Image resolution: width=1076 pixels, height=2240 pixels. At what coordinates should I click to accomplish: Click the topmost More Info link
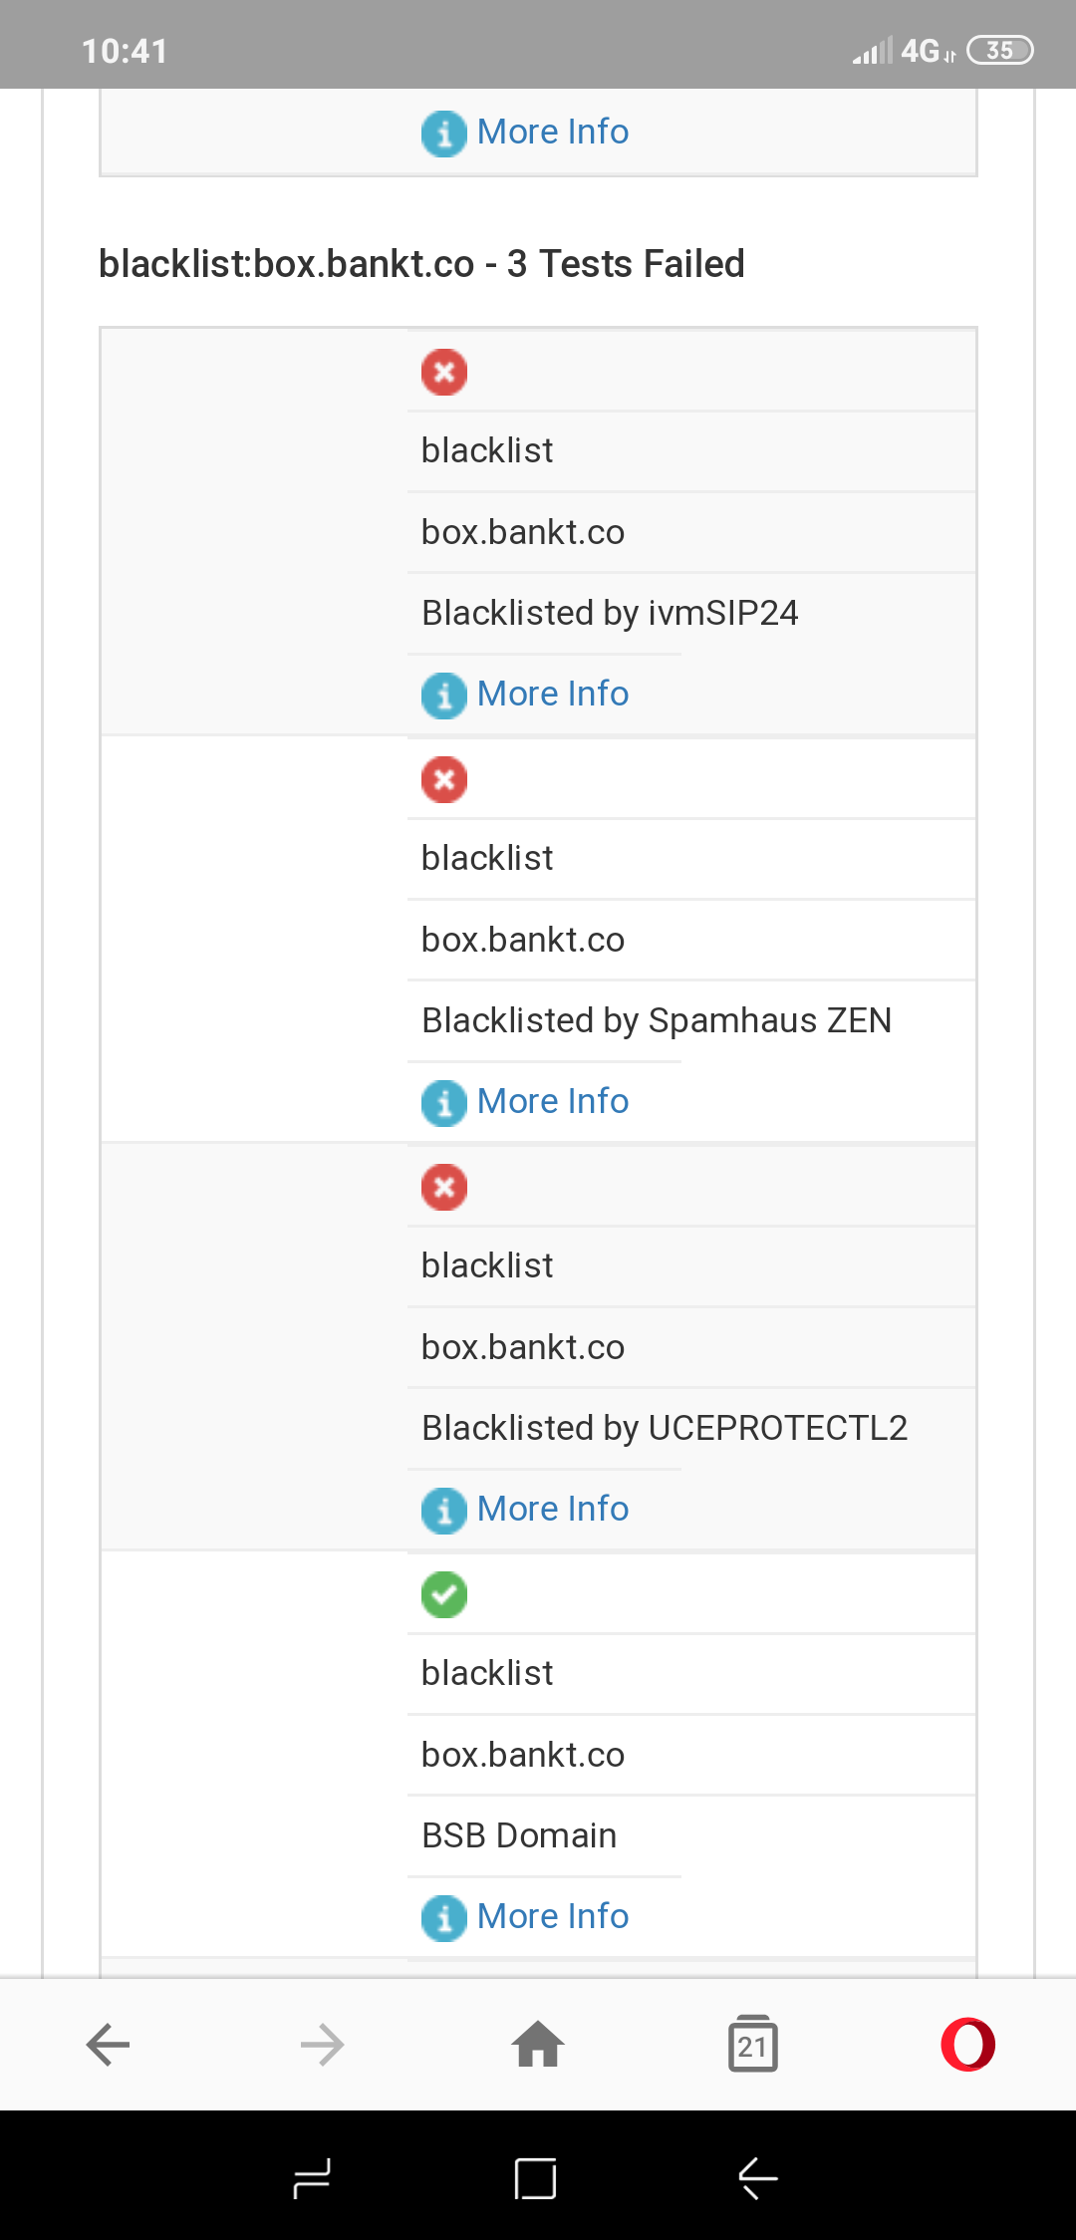tap(552, 132)
